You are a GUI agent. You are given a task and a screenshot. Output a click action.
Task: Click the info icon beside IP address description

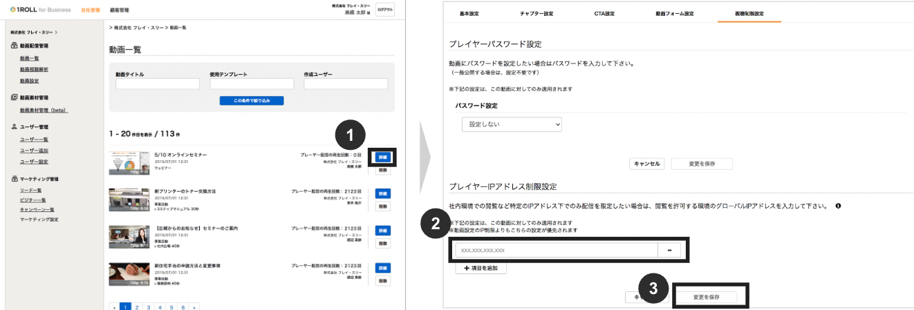tap(838, 206)
